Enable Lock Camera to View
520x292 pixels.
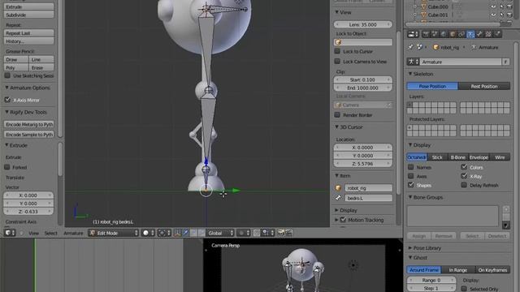(337, 62)
